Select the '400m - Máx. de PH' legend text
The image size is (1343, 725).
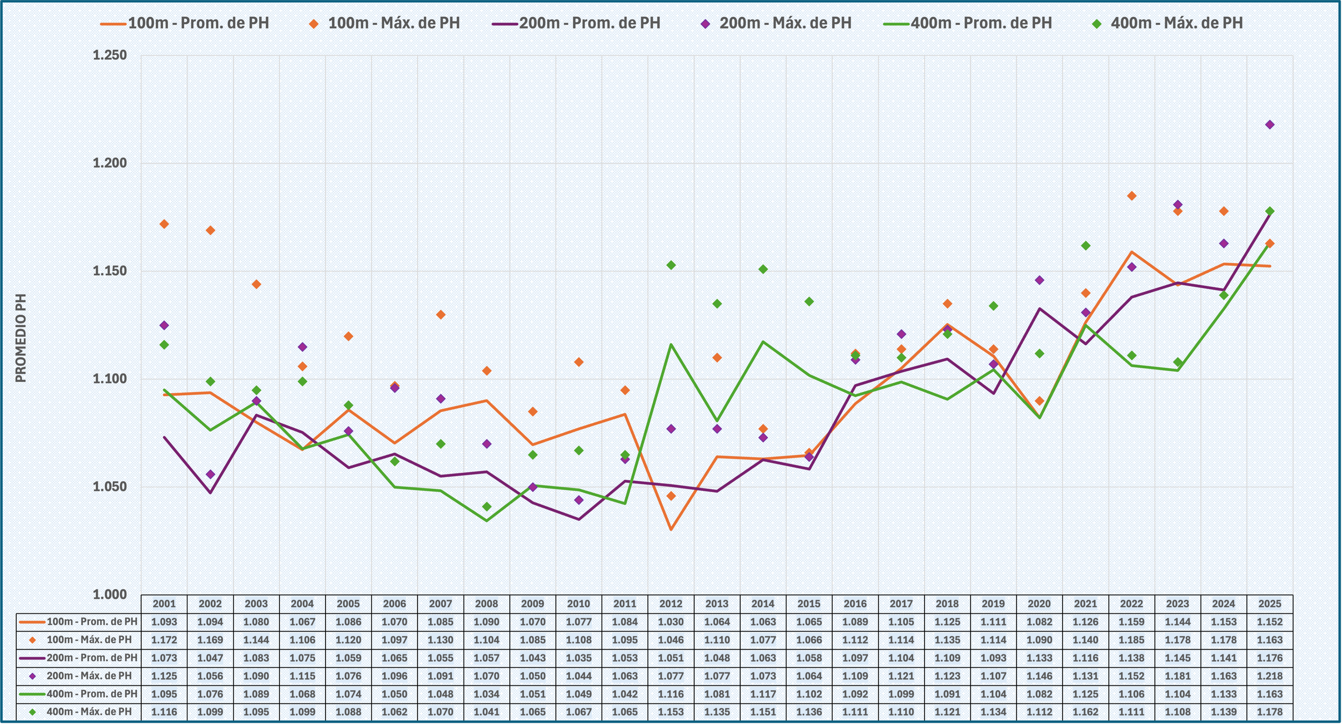[x=1176, y=24]
